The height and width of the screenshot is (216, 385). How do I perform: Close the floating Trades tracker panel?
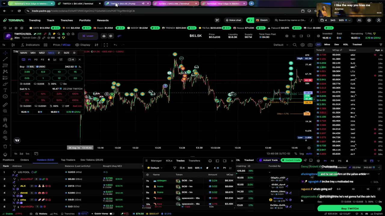232,161
